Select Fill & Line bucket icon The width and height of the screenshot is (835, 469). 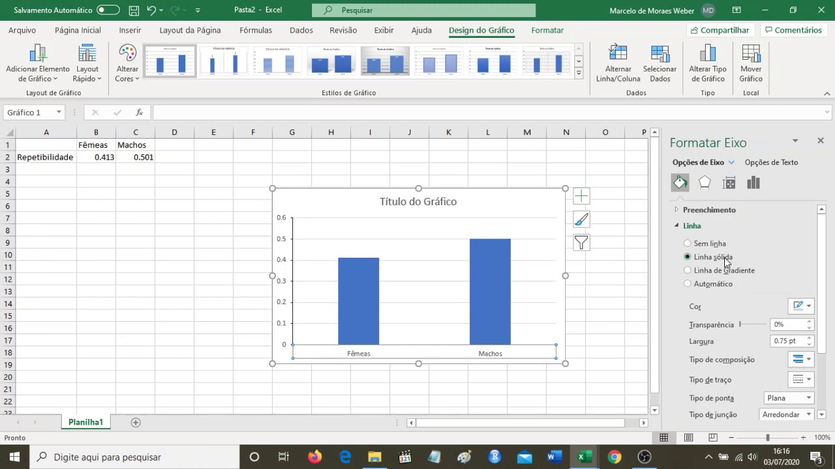click(680, 183)
